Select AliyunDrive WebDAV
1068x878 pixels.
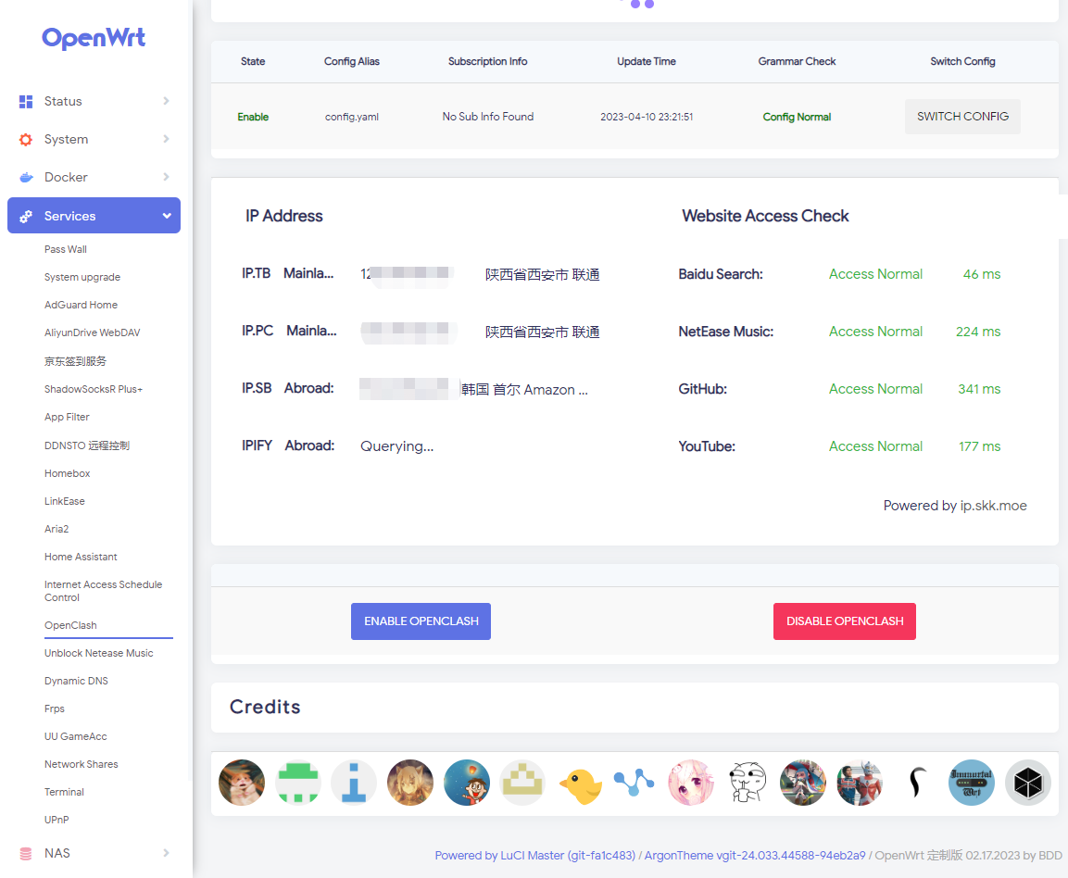click(x=92, y=333)
